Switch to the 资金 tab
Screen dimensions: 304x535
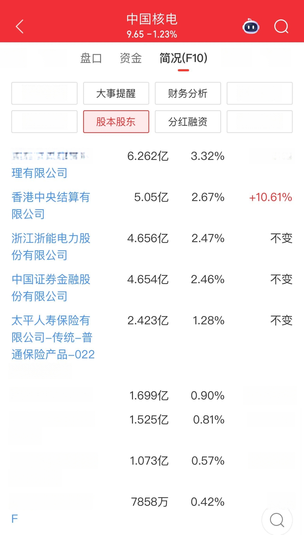(x=131, y=58)
